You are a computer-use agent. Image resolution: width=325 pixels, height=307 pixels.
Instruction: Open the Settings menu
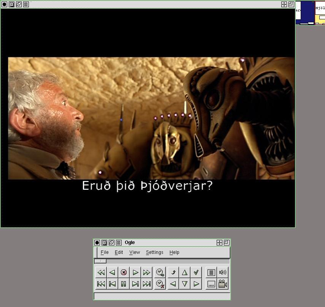click(154, 252)
